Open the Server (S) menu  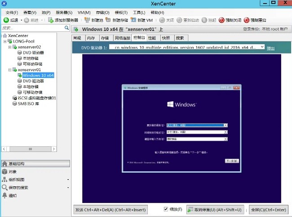pyautogui.click(x=64, y=13)
